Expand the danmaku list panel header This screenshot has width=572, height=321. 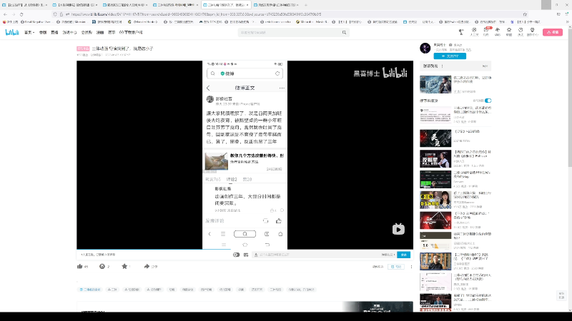pyautogui.click(x=455, y=66)
